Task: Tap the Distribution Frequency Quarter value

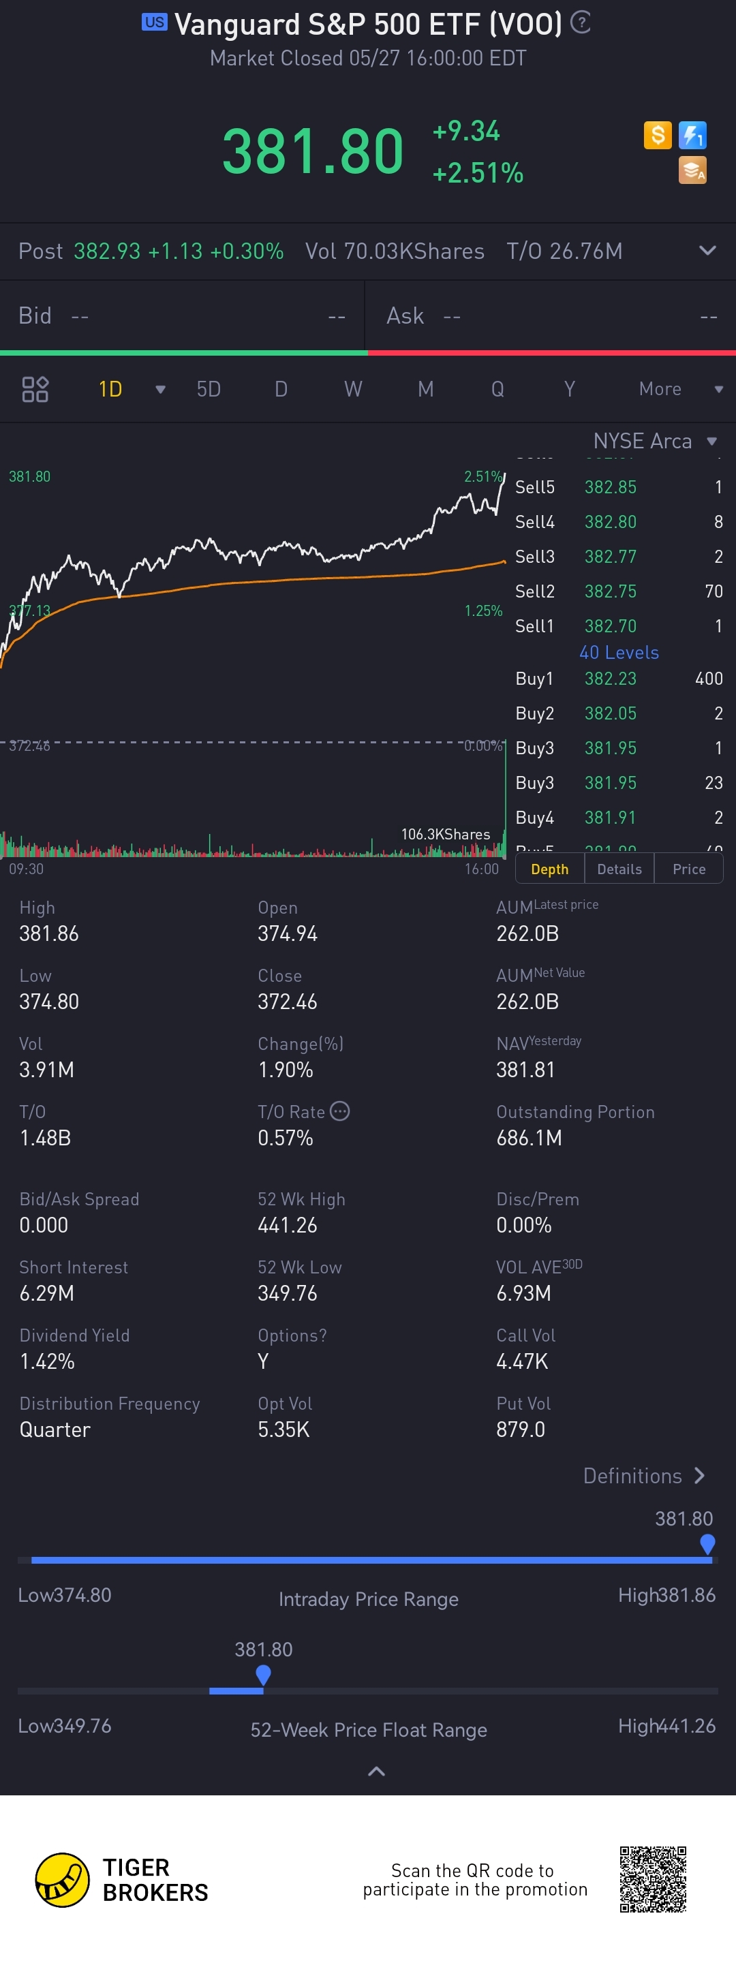Action: coord(55,1429)
